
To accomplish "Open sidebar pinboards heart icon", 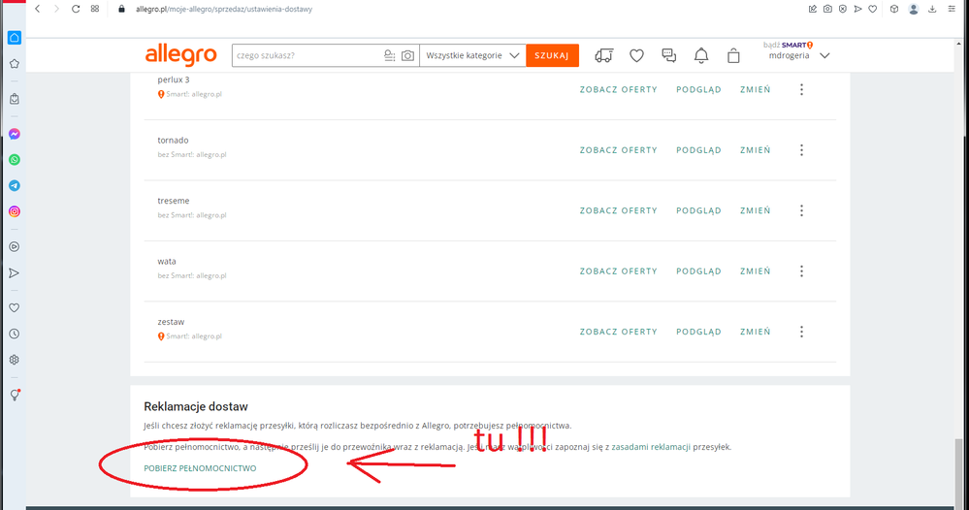I will click(15, 308).
